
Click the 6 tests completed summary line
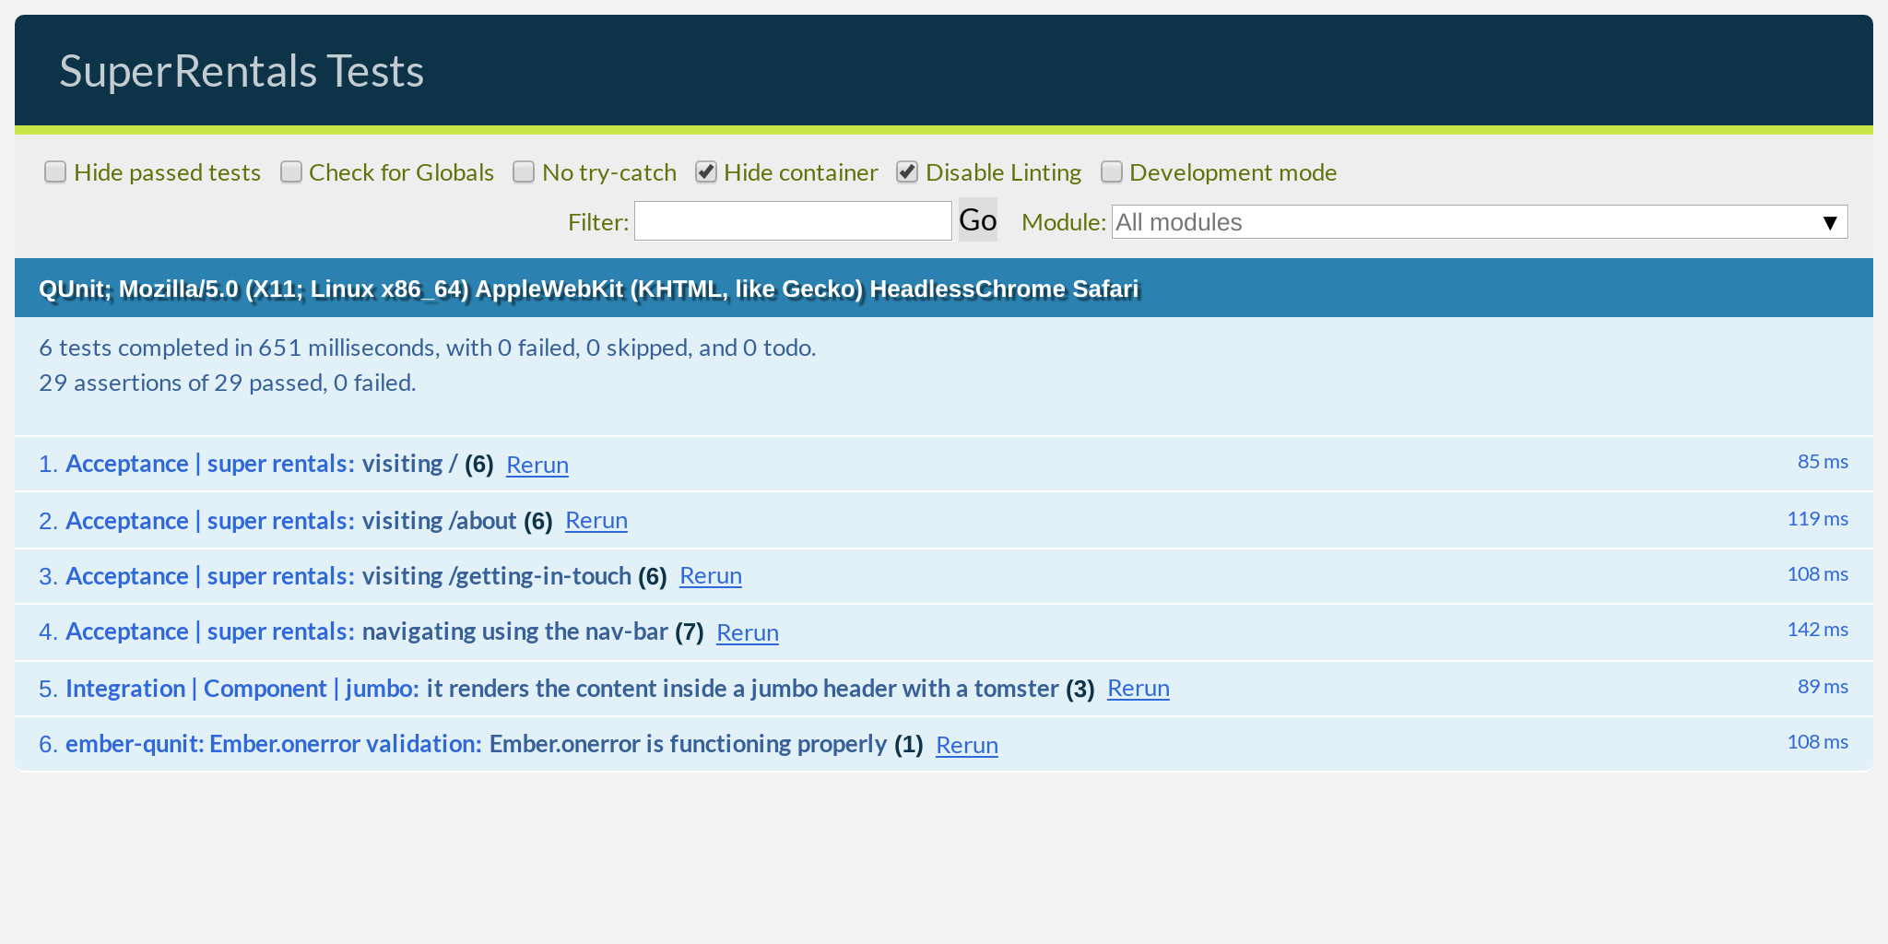point(428,348)
